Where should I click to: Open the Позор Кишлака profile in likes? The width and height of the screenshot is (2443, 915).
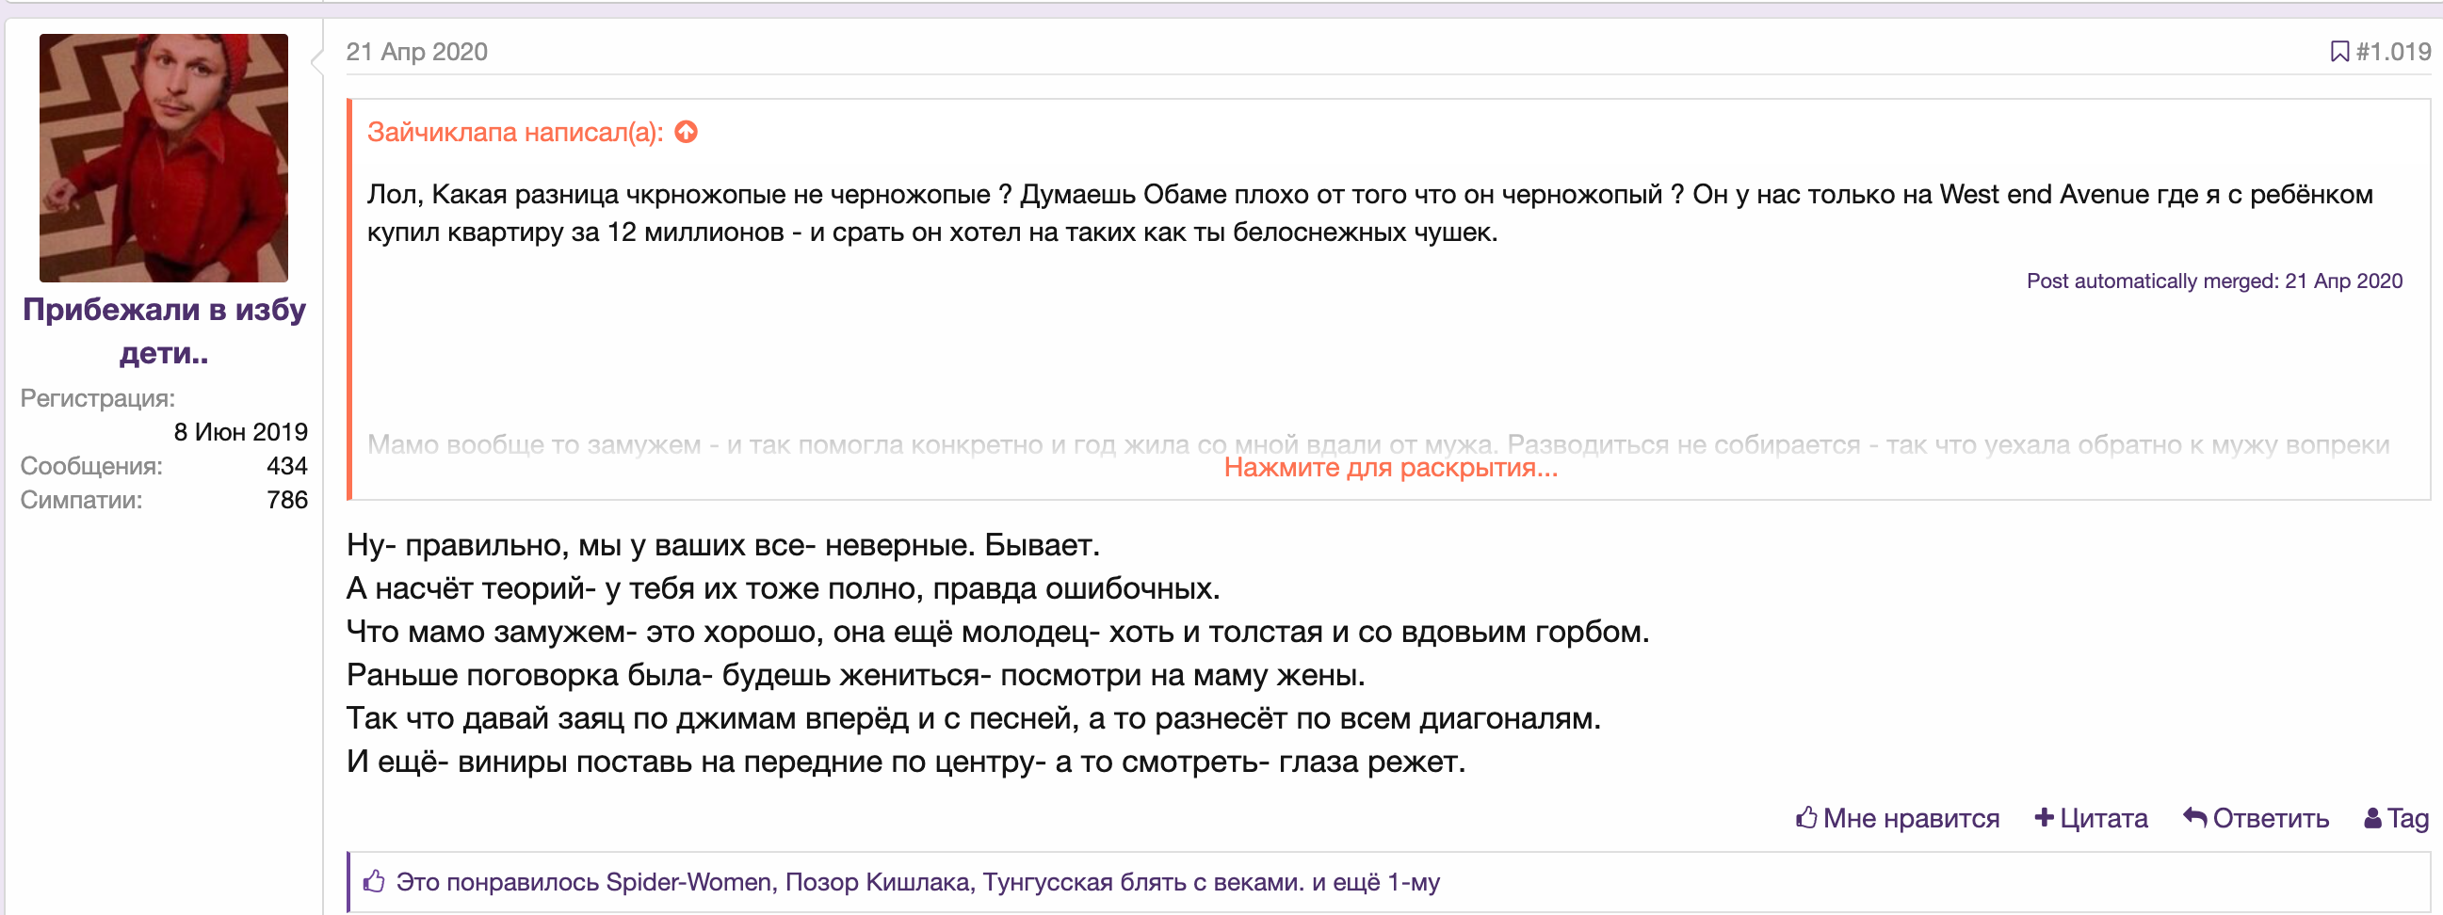pyautogui.click(x=877, y=882)
